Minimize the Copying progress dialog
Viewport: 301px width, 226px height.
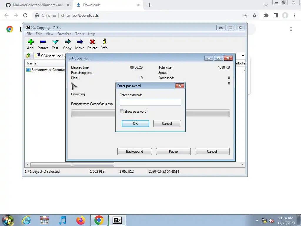click(209, 58)
